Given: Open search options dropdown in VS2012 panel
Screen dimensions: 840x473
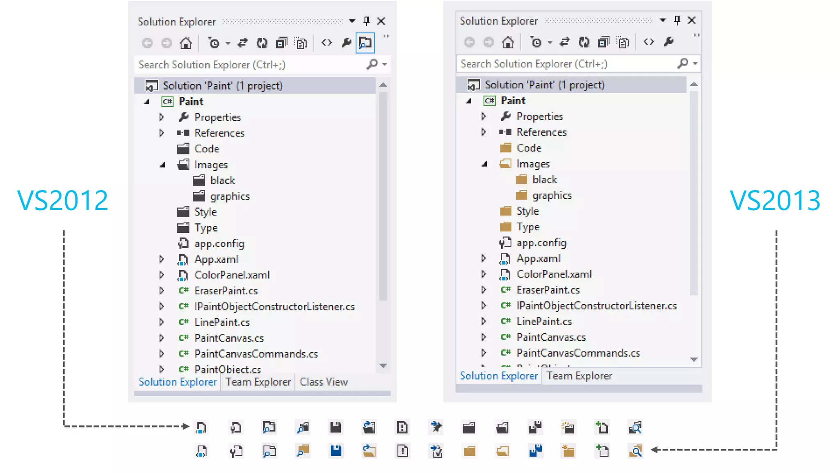Looking at the screenshot, I should pos(384,64).
